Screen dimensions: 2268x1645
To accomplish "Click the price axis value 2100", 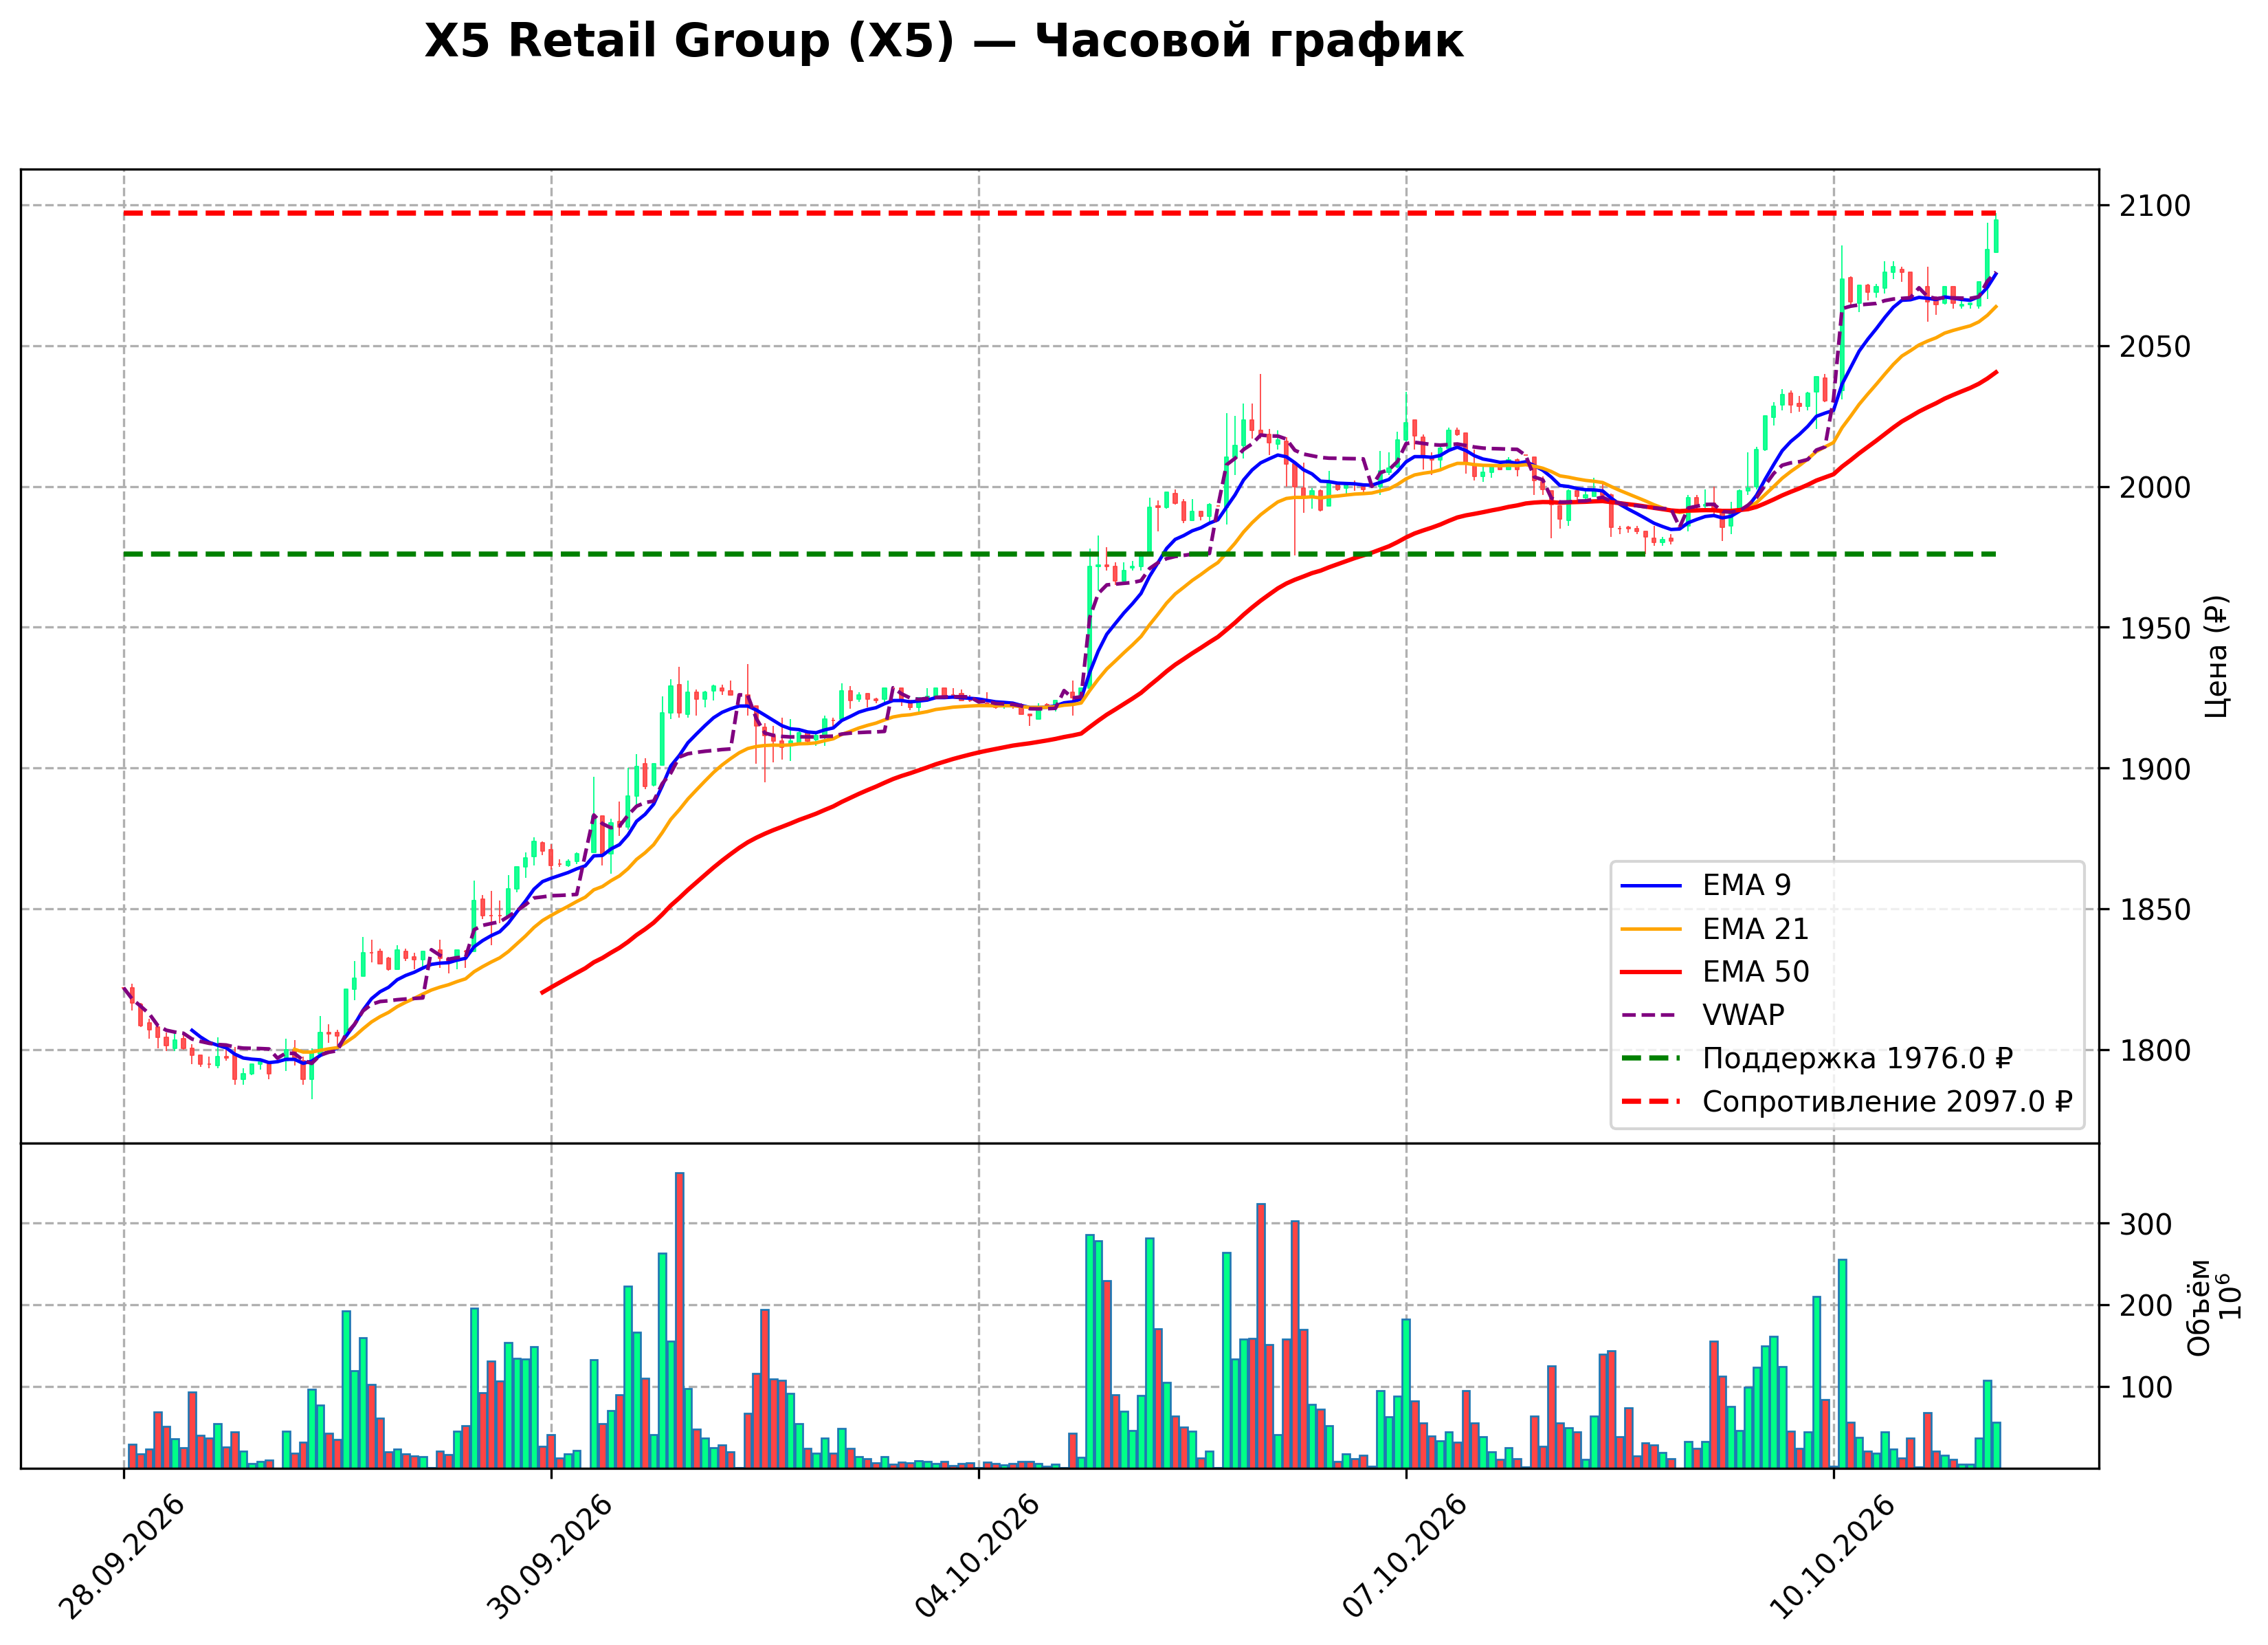I will pos(2155,206).
